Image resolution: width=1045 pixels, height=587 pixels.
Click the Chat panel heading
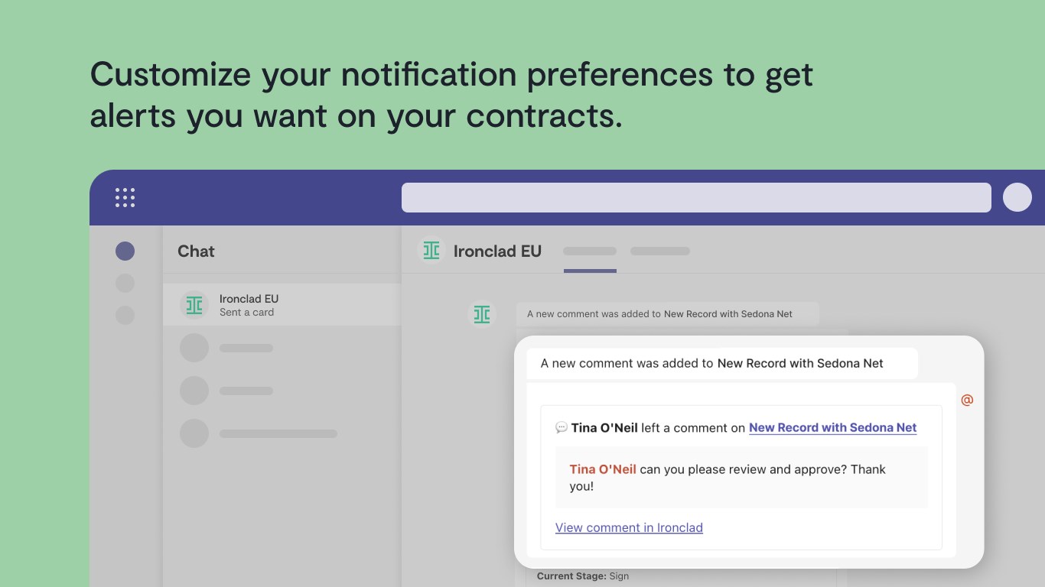[196, 251]
